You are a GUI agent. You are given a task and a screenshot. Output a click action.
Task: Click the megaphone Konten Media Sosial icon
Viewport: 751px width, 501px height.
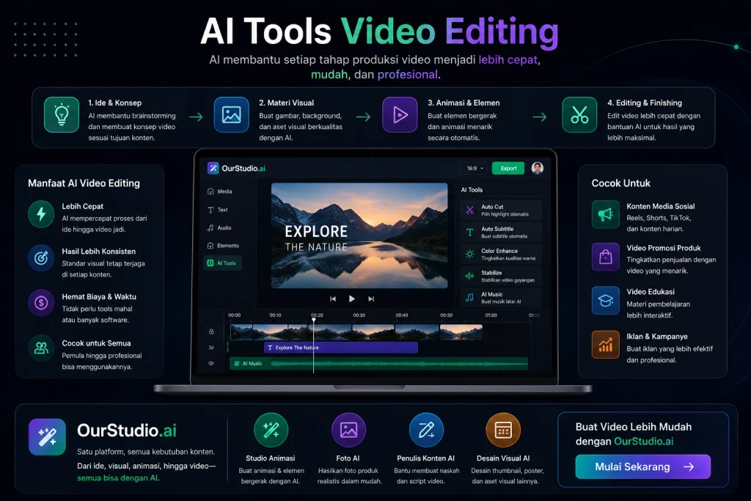click(605, 214)
